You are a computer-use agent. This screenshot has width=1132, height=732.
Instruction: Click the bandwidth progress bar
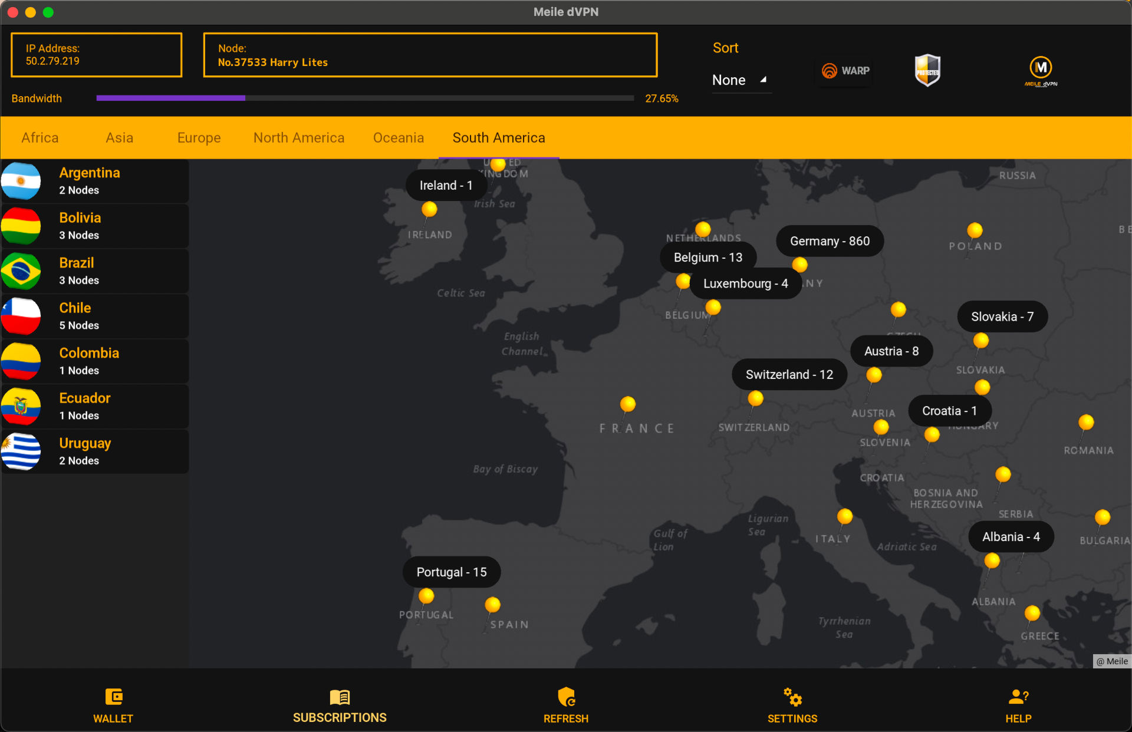point(365,98)
